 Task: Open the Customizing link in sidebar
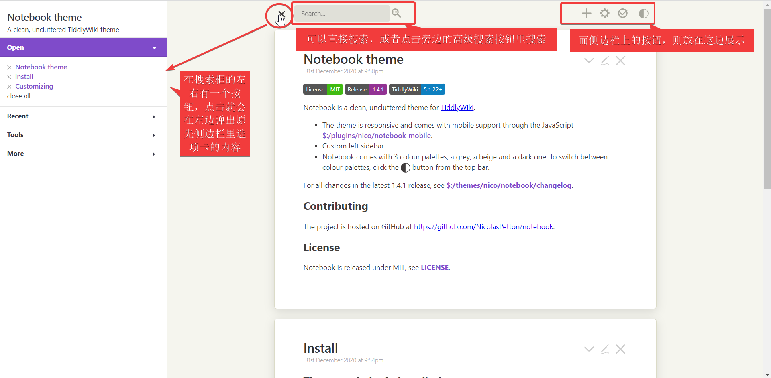(34, 86)
